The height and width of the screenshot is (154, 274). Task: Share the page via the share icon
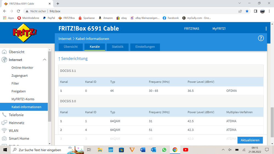[x=240, y=11]
